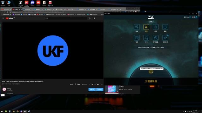Select the Strategy game mode icon
Screen dimensions: 202x113
click(x=137, y=38)
